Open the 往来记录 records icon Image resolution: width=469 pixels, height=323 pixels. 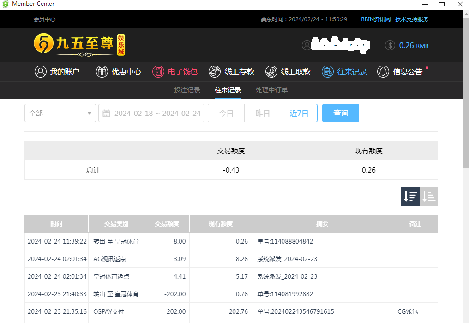pyautogui.click(x=328, y=72)
